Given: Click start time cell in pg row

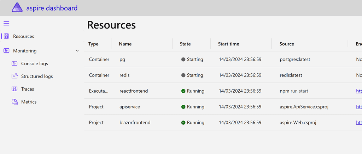Looking at the screenshot, I should [x=240, y=60].
